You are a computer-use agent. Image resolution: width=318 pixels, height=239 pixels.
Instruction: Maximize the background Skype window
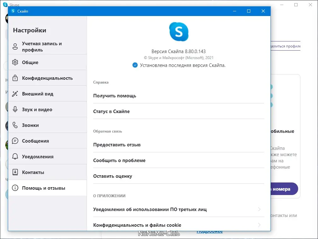tap(296, 5)
